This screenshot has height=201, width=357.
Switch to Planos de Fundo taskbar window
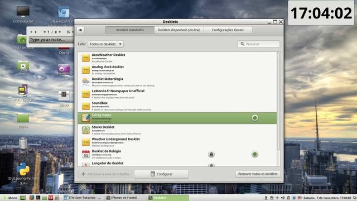[125, 198]
